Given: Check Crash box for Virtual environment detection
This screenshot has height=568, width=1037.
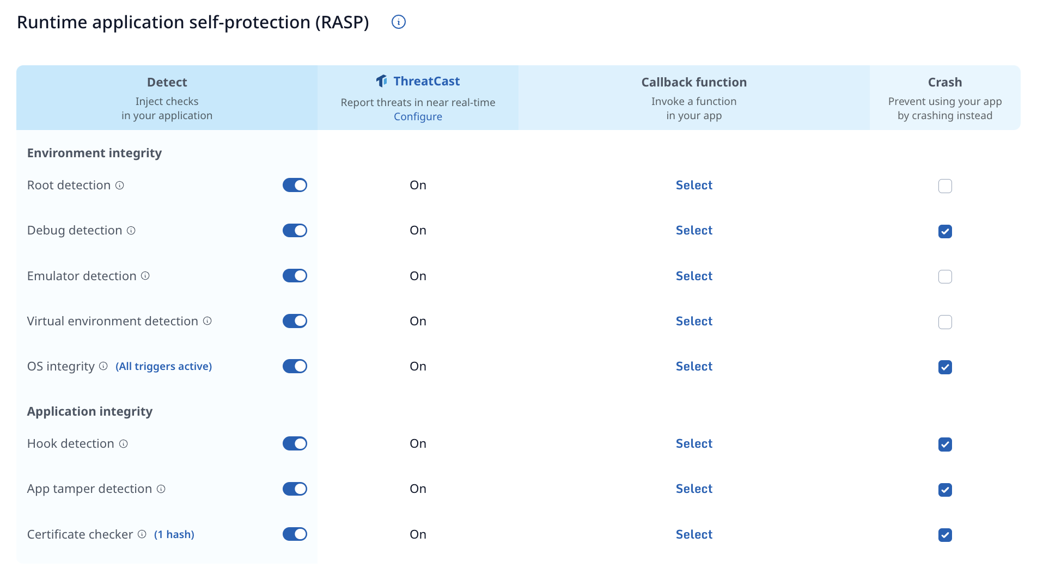Looking at the screenshot, I should click(x=945, y=322).
